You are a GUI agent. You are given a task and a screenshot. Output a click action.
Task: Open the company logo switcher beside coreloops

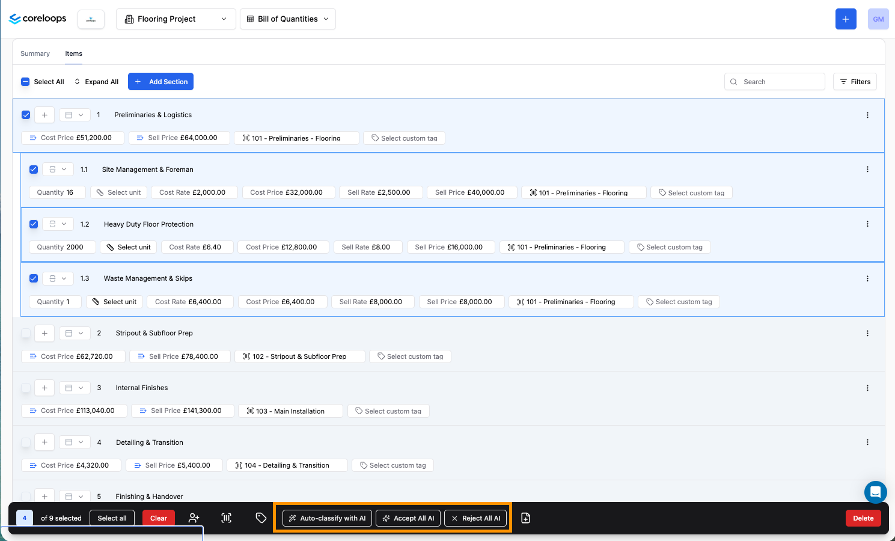91,19
